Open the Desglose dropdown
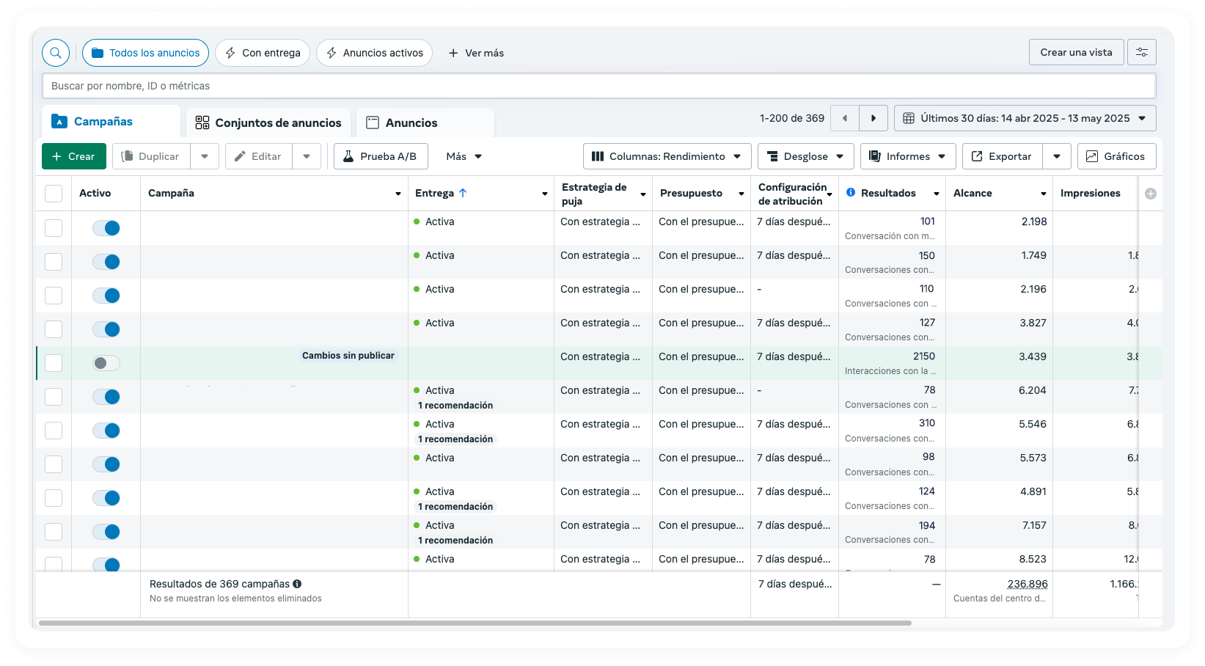 [805, 156]
